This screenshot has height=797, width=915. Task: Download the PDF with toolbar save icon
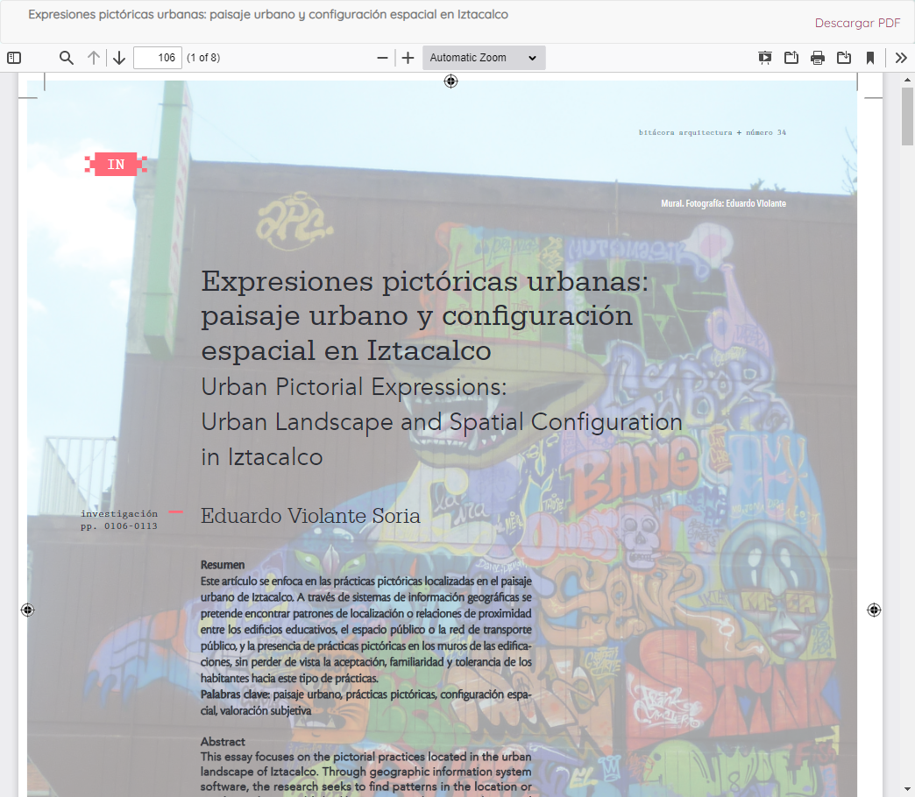click(x=844, y=58)
